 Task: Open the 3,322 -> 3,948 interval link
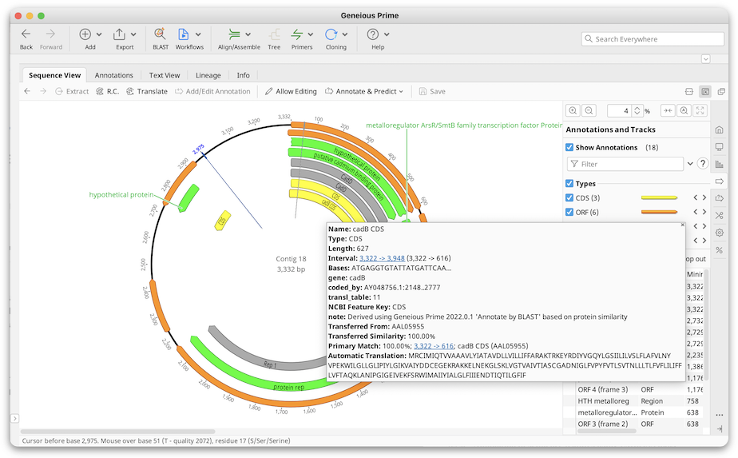pos(382,258)
